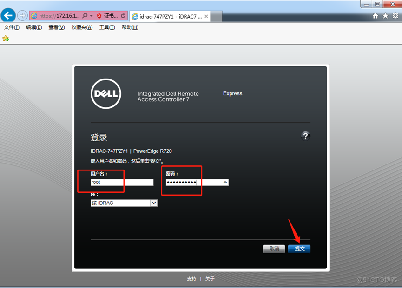402x288 pixels.
Task: Submit login with the 提交 button
Action: point(299,249)
